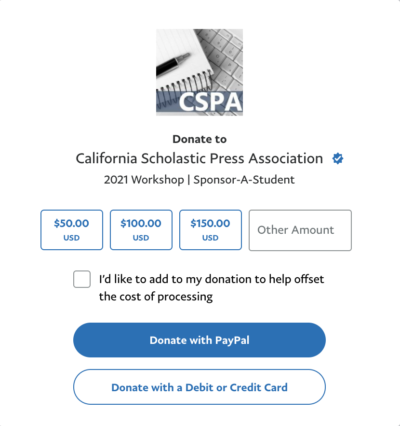The width and height of the screenshot is (400, 426).
Task: Click the 2021 Workshop Sponsor-A-Student subtitle
Action: [x=200, y=180]
